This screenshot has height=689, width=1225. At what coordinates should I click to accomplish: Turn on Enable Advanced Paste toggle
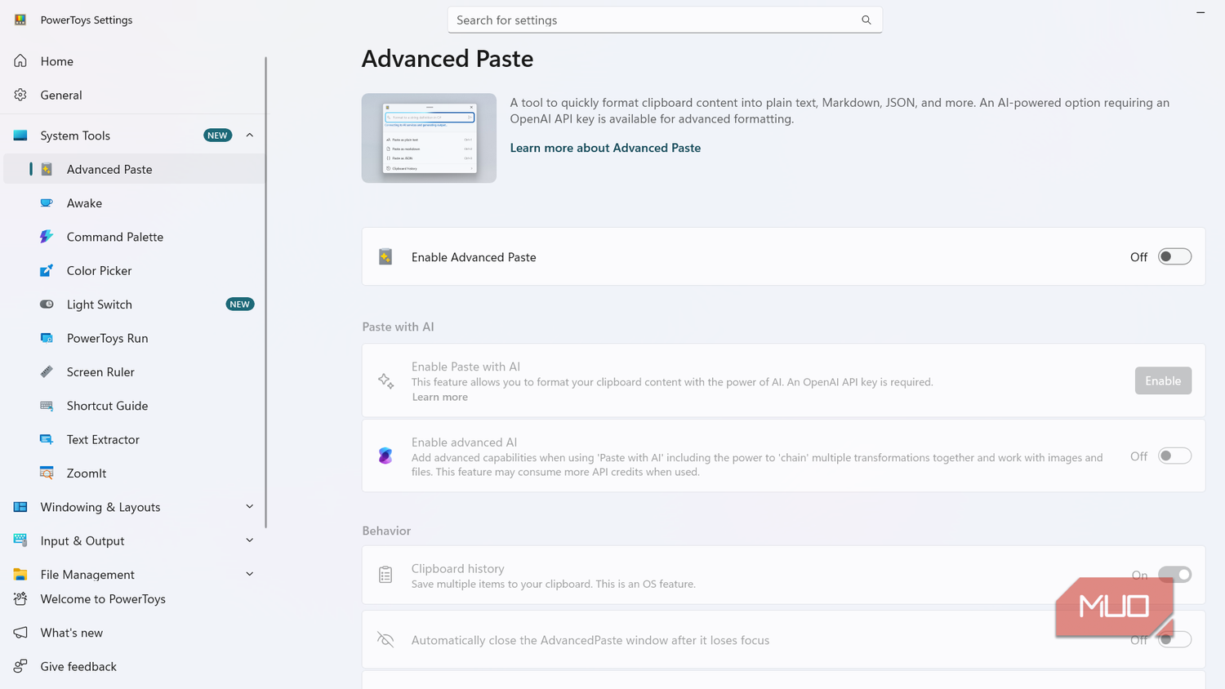coord(1174,257)
